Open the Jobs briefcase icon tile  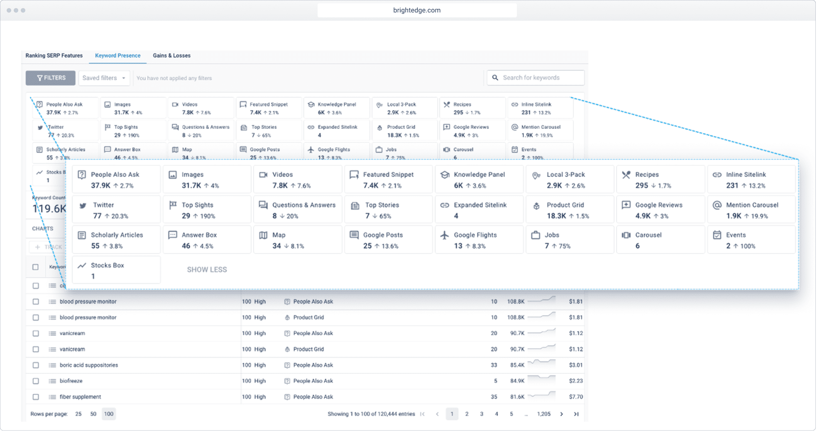[x=536, y=235]
